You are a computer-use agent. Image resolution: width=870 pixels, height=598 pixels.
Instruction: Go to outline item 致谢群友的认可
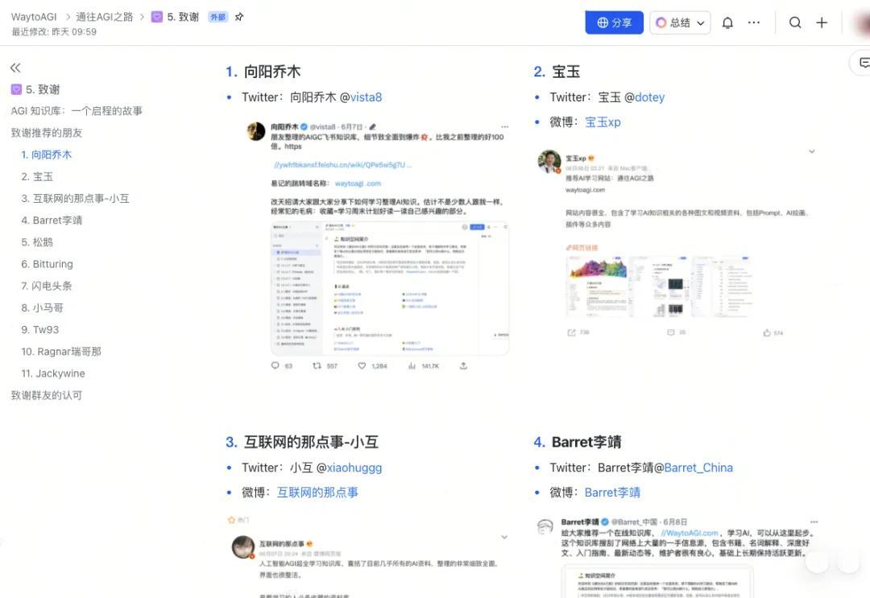point(47,396)
